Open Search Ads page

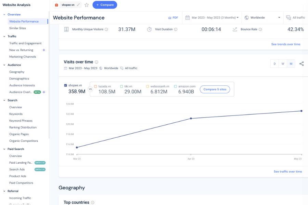(x=17, y=169)
